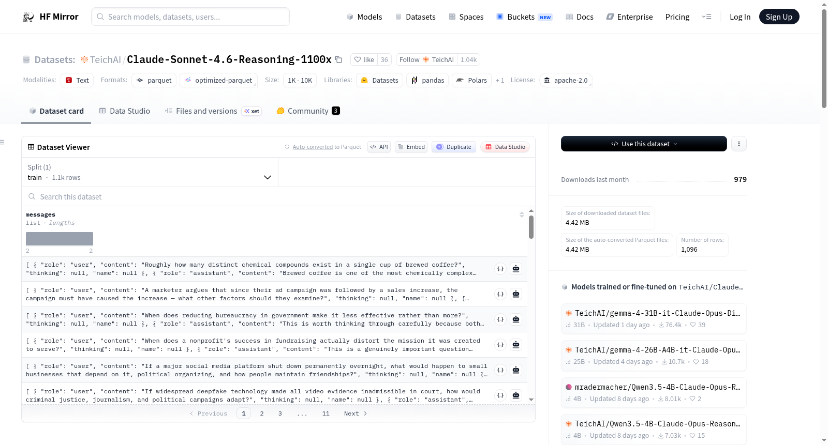The width and height of the screenshot is (828, 445).
Task: Show the additional +1 libraries
Action: (x=500, y=80)
